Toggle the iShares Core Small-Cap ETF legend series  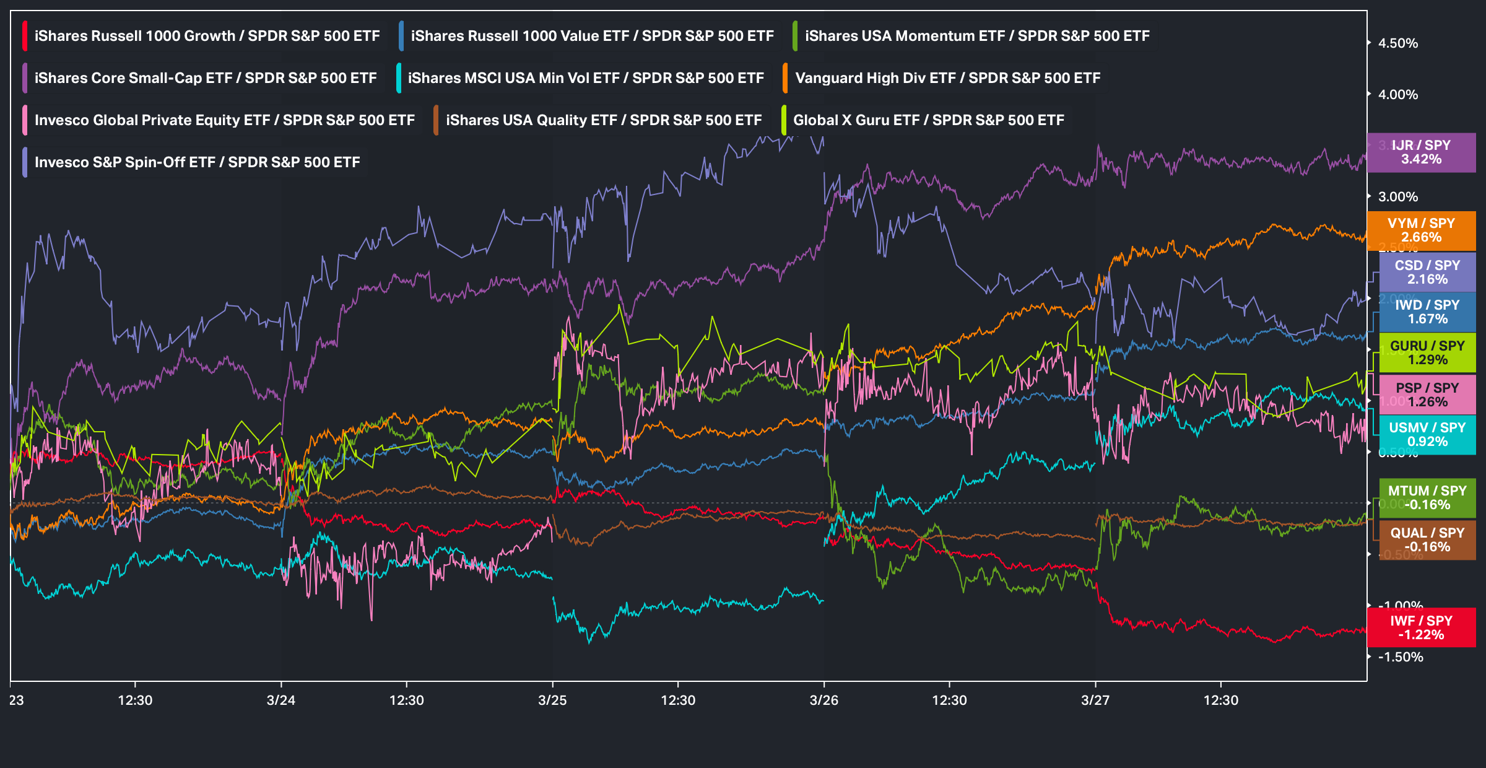[x=205, y=78]
